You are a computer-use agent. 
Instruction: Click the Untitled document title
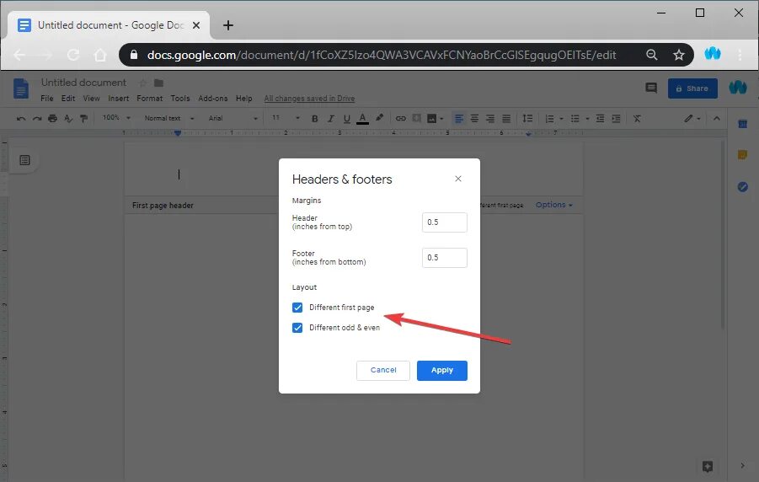pyautogui.click(x=83, y=83)
